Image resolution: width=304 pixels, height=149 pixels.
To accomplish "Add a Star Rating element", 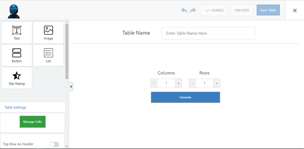I will pyautogui.click(x=17, y=78).
